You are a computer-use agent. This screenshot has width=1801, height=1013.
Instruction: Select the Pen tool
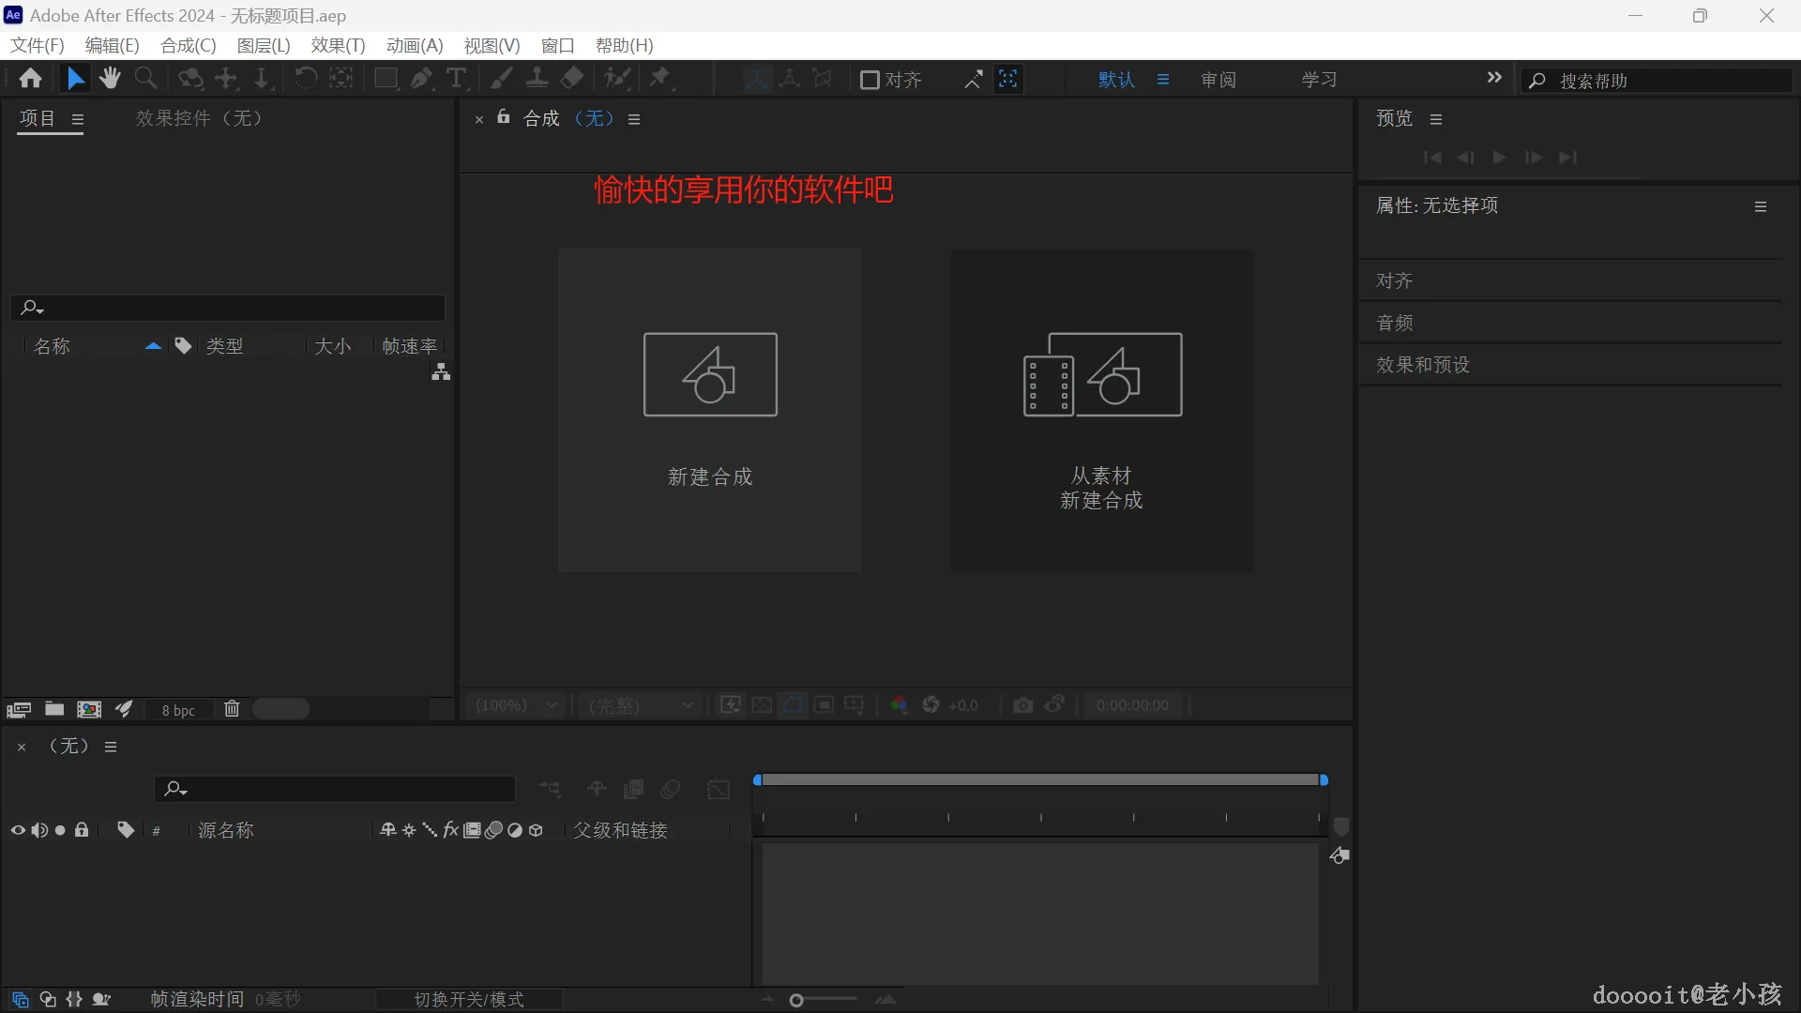click(x=421, y=79)
